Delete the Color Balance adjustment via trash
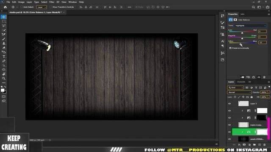The image size is (271, 152). pyautogui.click(x=264, y=77)
